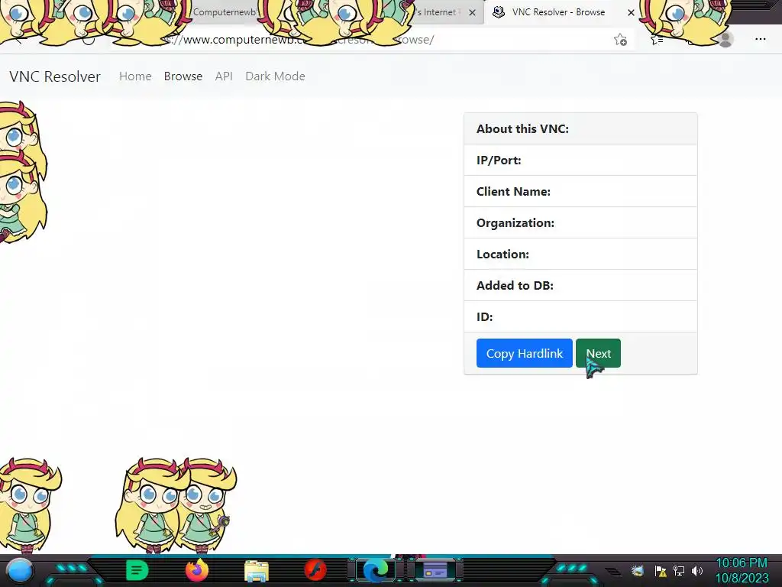Open the purple window app on taskbar
The width and height of the screenshot is (782, 587).
click(x=435, y=570)
